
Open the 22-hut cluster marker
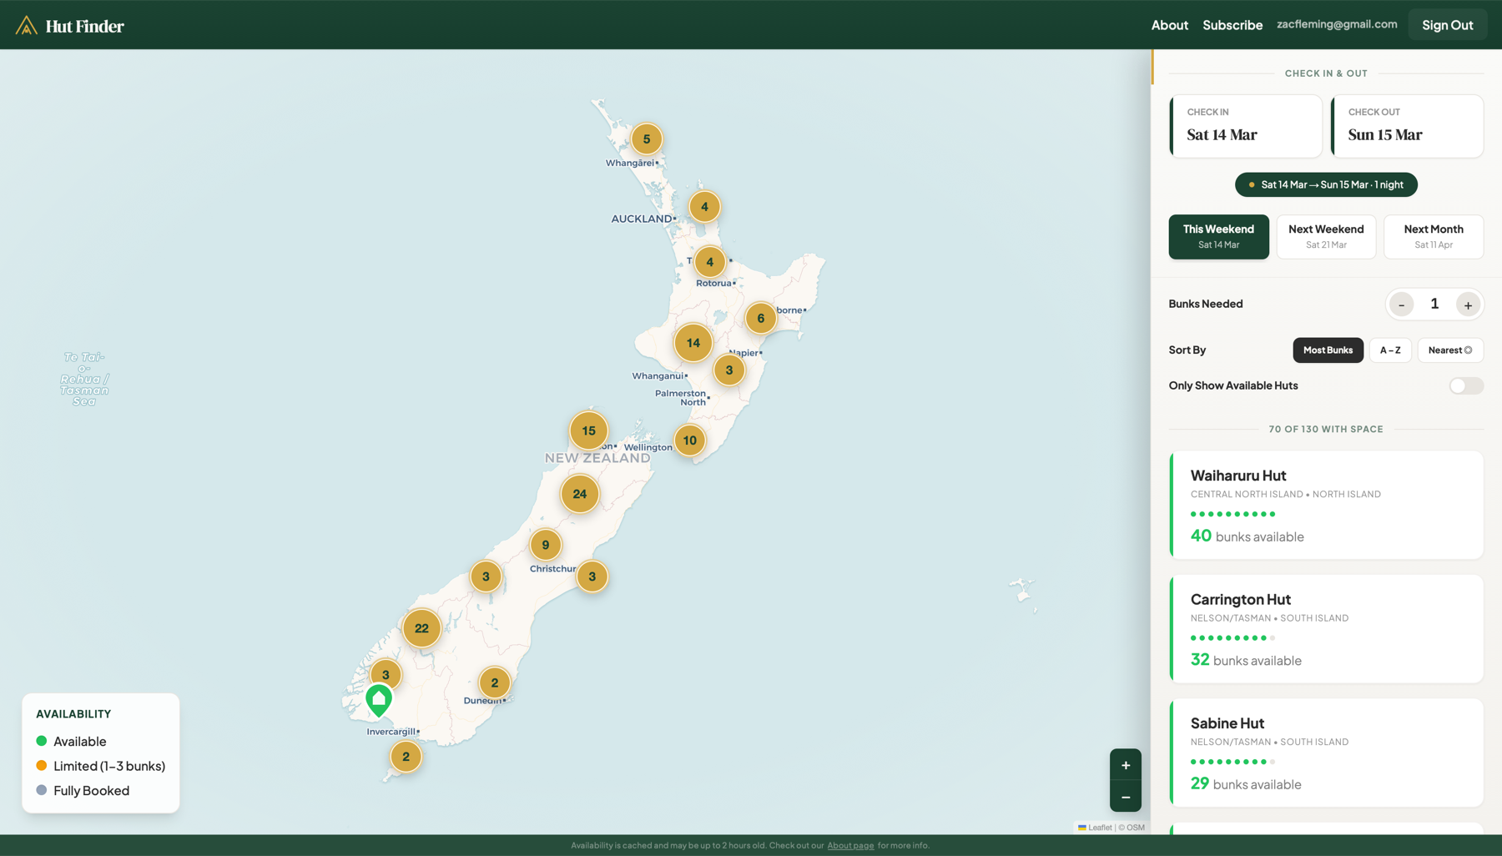pyautogui.click(x=421, y=628)
